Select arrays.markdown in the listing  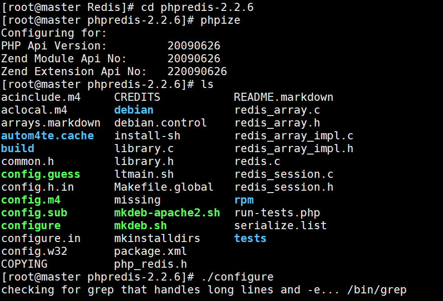tap(51, 123)
